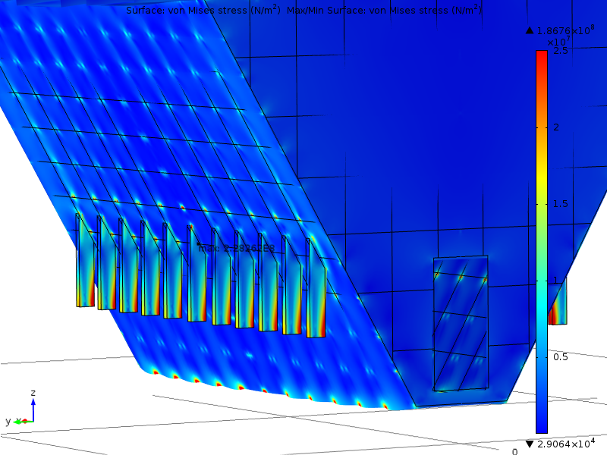Click the ×10⁷ scale factor label
Viewport: 607px width, 455px height.
[558, 41]
